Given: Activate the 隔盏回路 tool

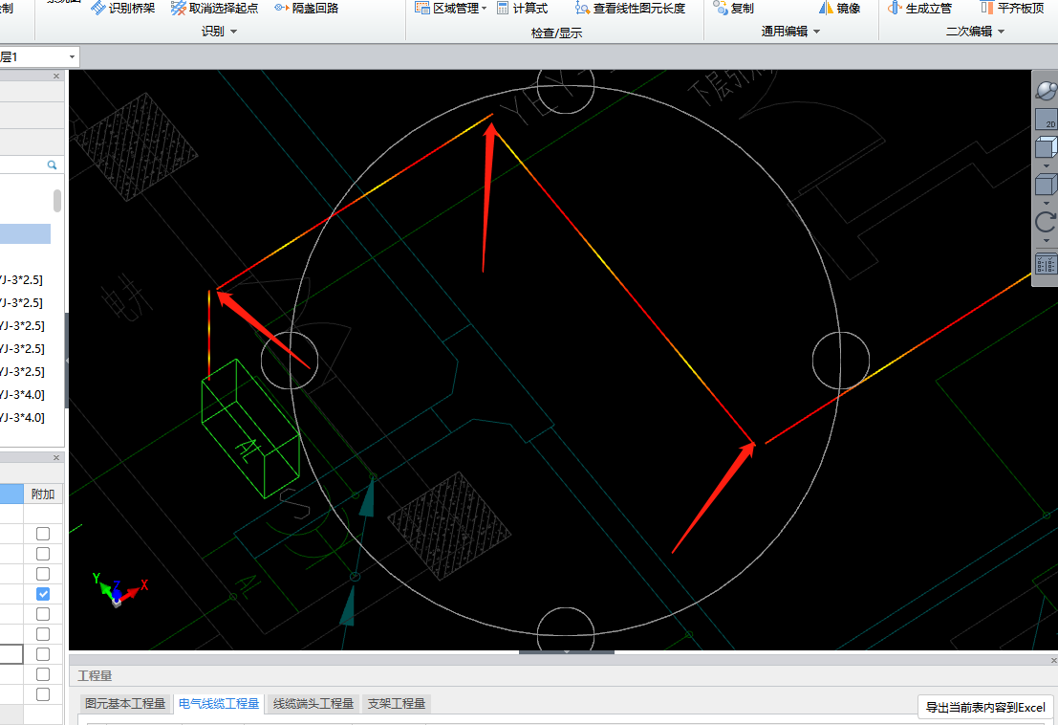Looking at the screenshot, I should coord(307,8).
